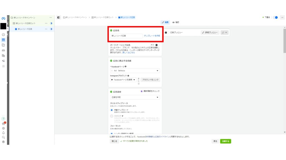Click the テンプレートを作成 link
286x160 pixels.
click(152, 36)
